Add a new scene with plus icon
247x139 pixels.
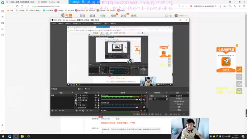[52, 111]
